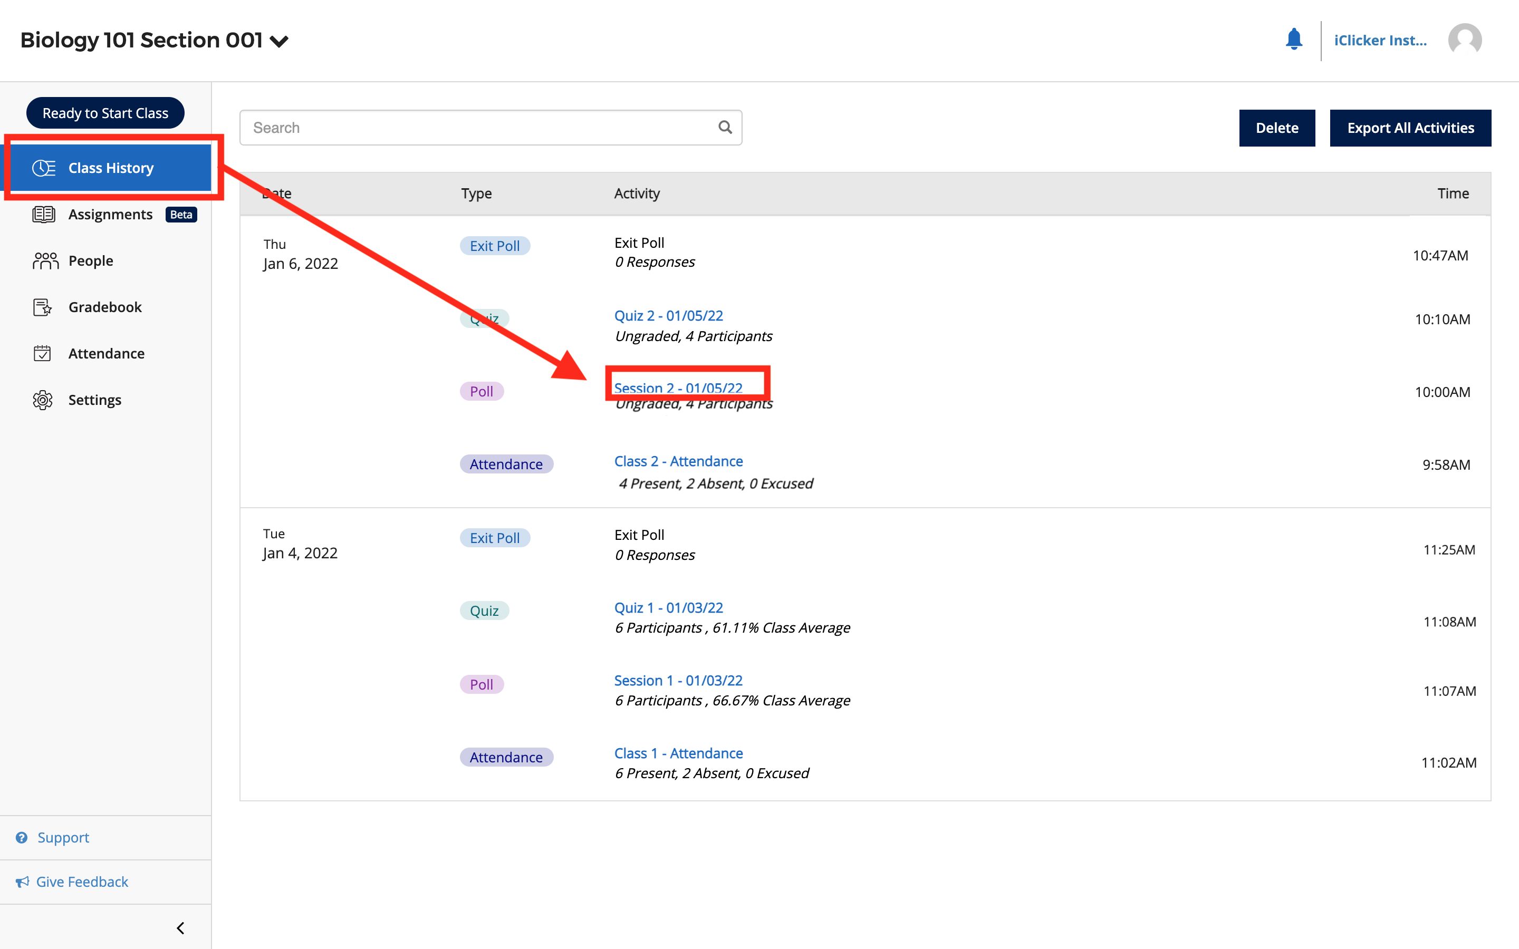Image resolution: width=1519 pixels, height=949 pixels.
Task: Open the Session 2 - 01/05/22 poll
Action: click(x=678, y=388)
